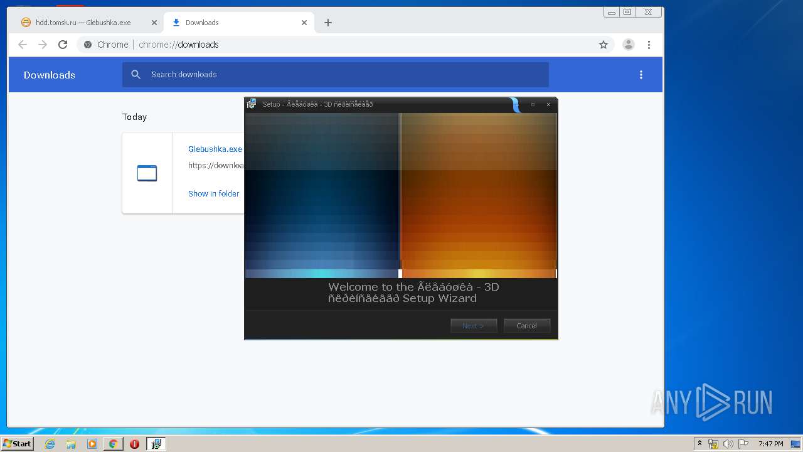
Task: Open Chrome's three-dot main menu
Action: pos(649,45)
